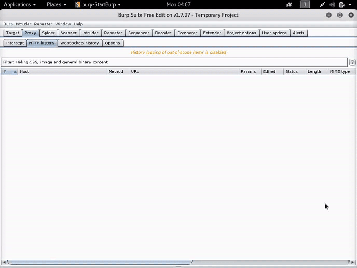
Task: Open the WebSockets history sub-tab
Action: tap(79, 43)
